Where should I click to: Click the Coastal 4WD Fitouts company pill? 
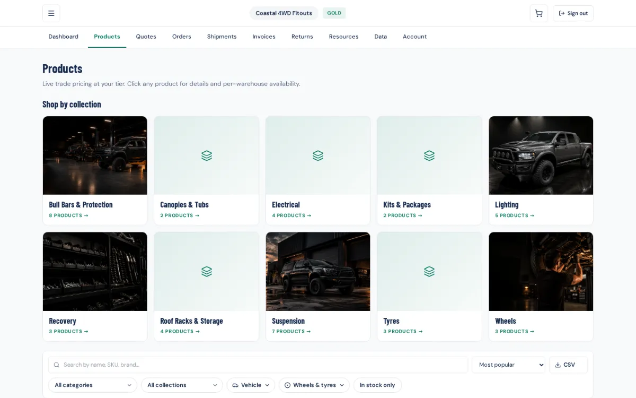coord(284,13)
